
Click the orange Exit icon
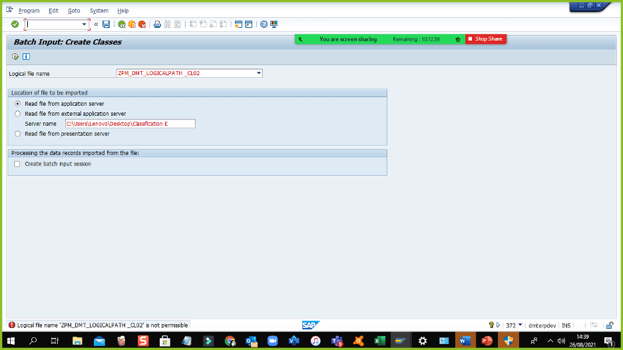click(x=132, y=25)
